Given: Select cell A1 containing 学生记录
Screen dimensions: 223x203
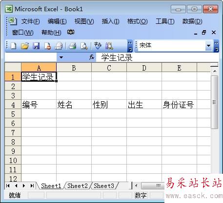Looking at the screenshot, I should (39, 77).
